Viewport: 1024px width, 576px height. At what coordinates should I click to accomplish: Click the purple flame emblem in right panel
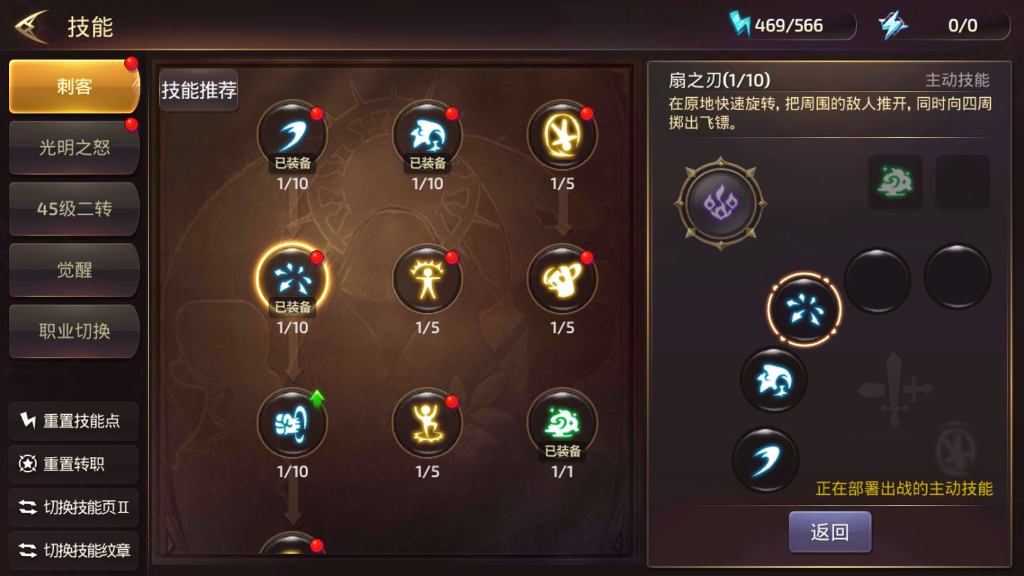[x=721, y=204]
